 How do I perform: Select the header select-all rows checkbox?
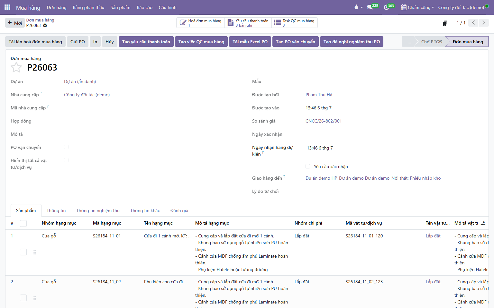[x=23, y=223]
